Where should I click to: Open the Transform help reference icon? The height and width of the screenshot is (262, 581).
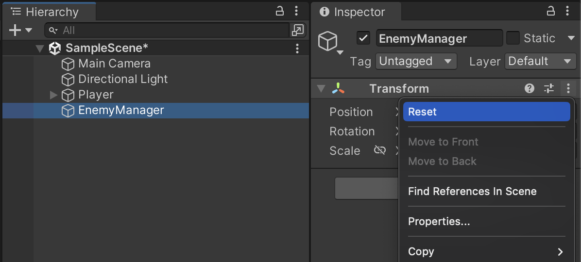coord(530,88)
